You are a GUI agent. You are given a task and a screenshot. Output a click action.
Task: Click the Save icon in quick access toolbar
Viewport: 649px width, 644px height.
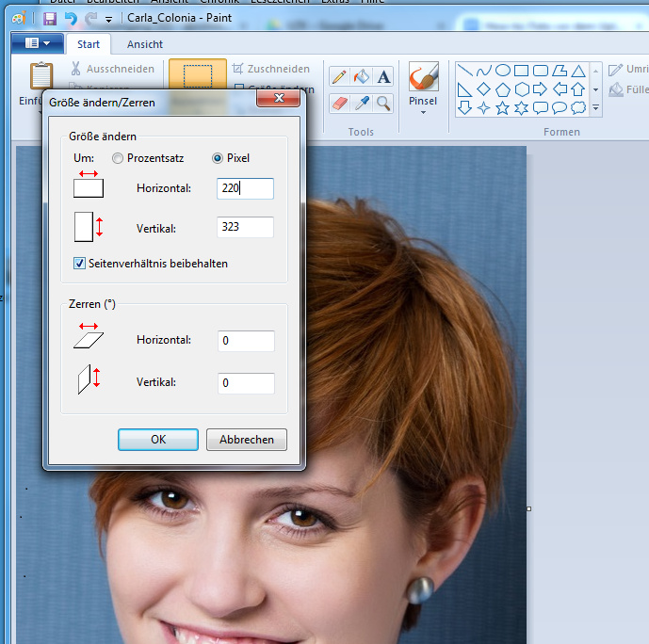tap(50, 19)
